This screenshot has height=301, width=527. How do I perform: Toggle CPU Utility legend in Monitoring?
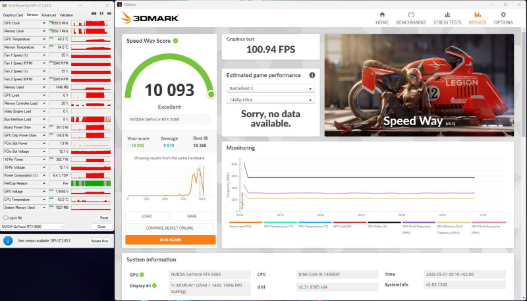(384, 225)
